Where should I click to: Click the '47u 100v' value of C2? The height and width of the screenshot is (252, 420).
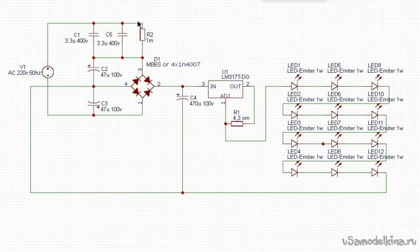111,75
